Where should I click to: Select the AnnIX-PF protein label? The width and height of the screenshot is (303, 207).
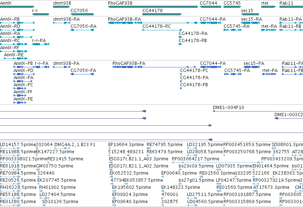[x=23, y=92]
